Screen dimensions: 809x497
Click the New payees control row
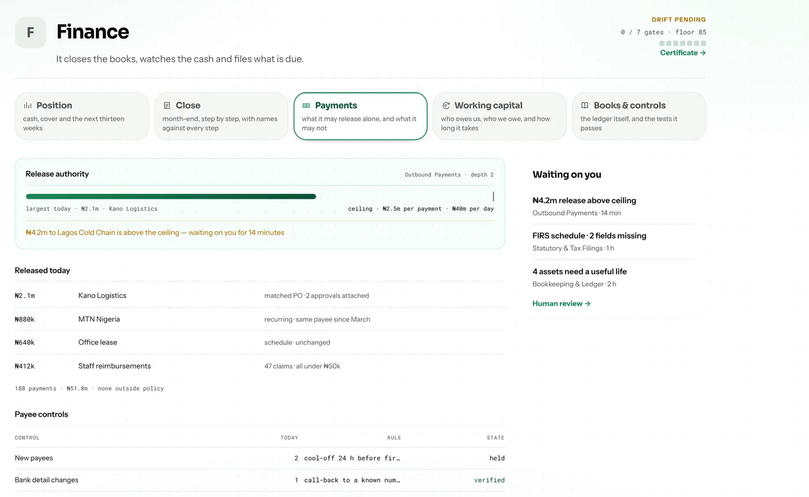pos(259,458)
